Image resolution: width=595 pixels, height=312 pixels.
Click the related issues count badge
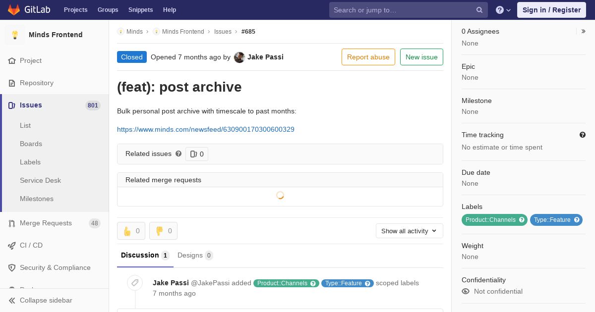pos(197,154)
